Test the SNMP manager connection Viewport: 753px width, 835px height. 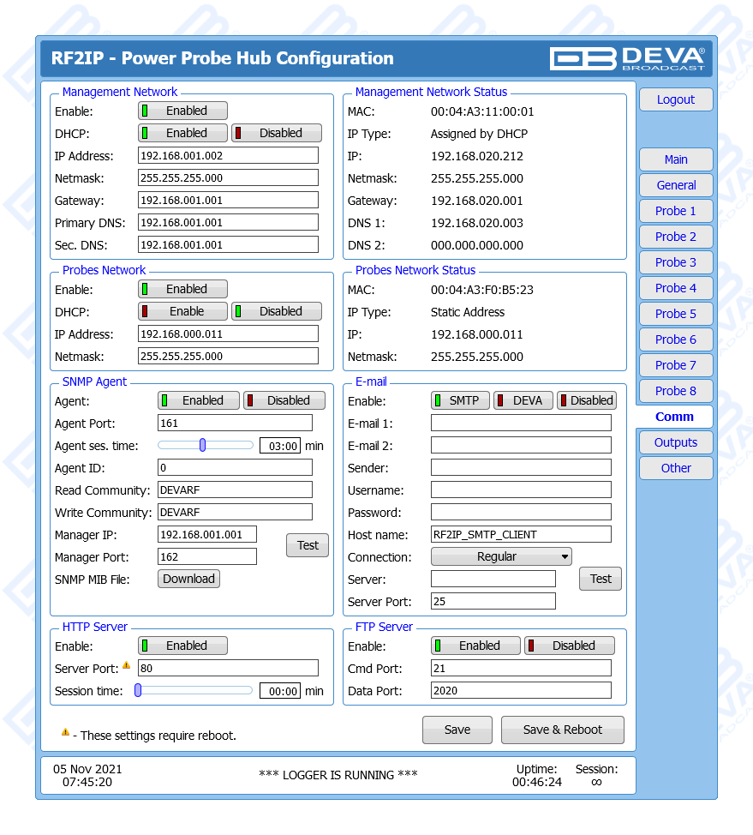(308, 545)
